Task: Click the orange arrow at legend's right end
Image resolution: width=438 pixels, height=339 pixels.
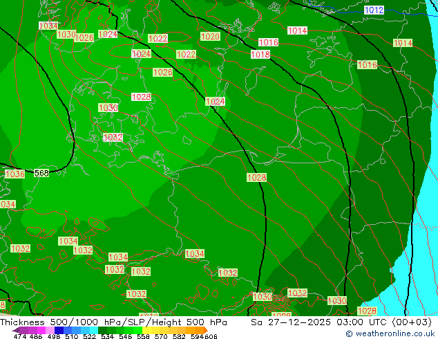Action: (206, 330)
